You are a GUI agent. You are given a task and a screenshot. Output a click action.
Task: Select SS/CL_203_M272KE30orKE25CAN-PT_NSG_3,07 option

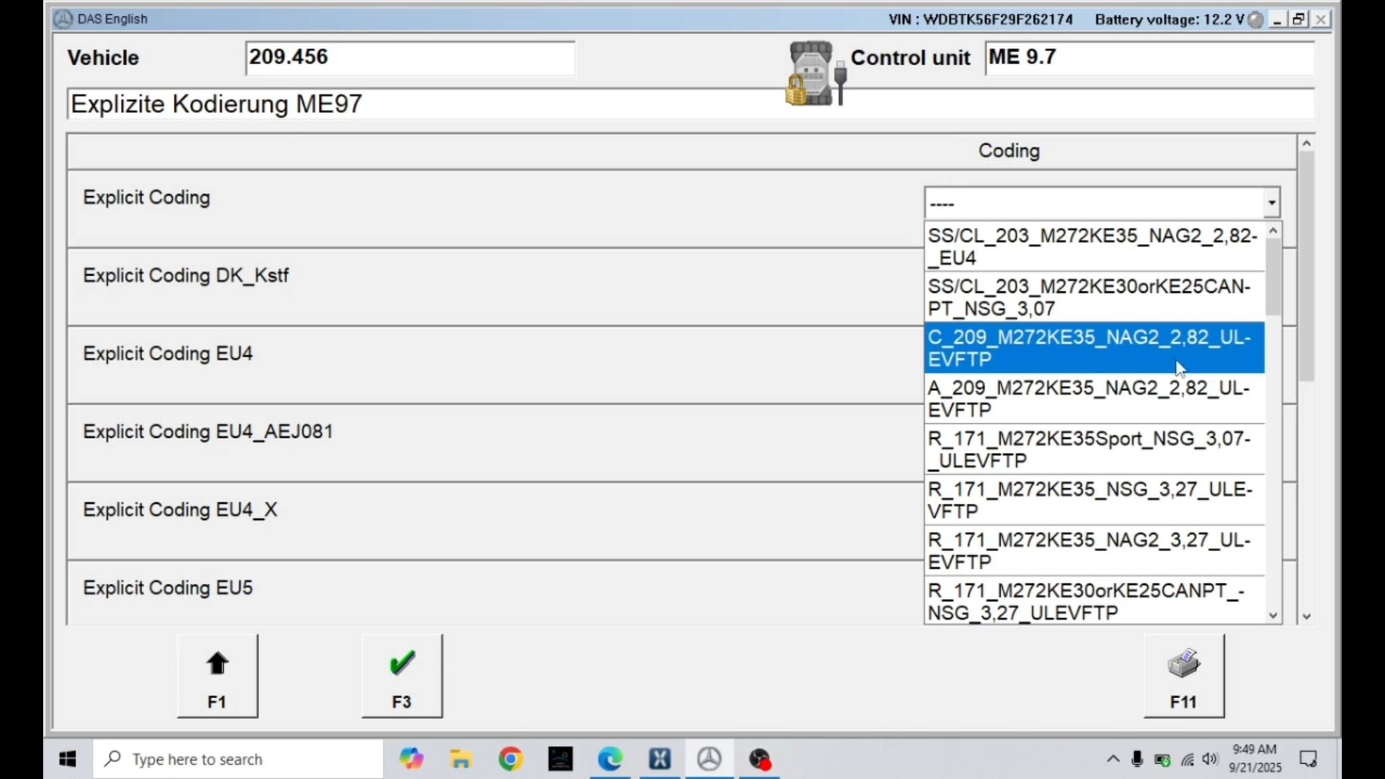1094,298
